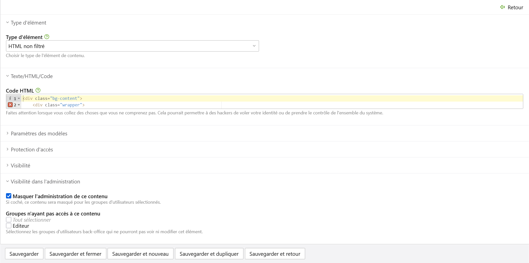Click inside the HTML code editor line 2
This screenshot has height=263, width=529.
tap(272, 105)
